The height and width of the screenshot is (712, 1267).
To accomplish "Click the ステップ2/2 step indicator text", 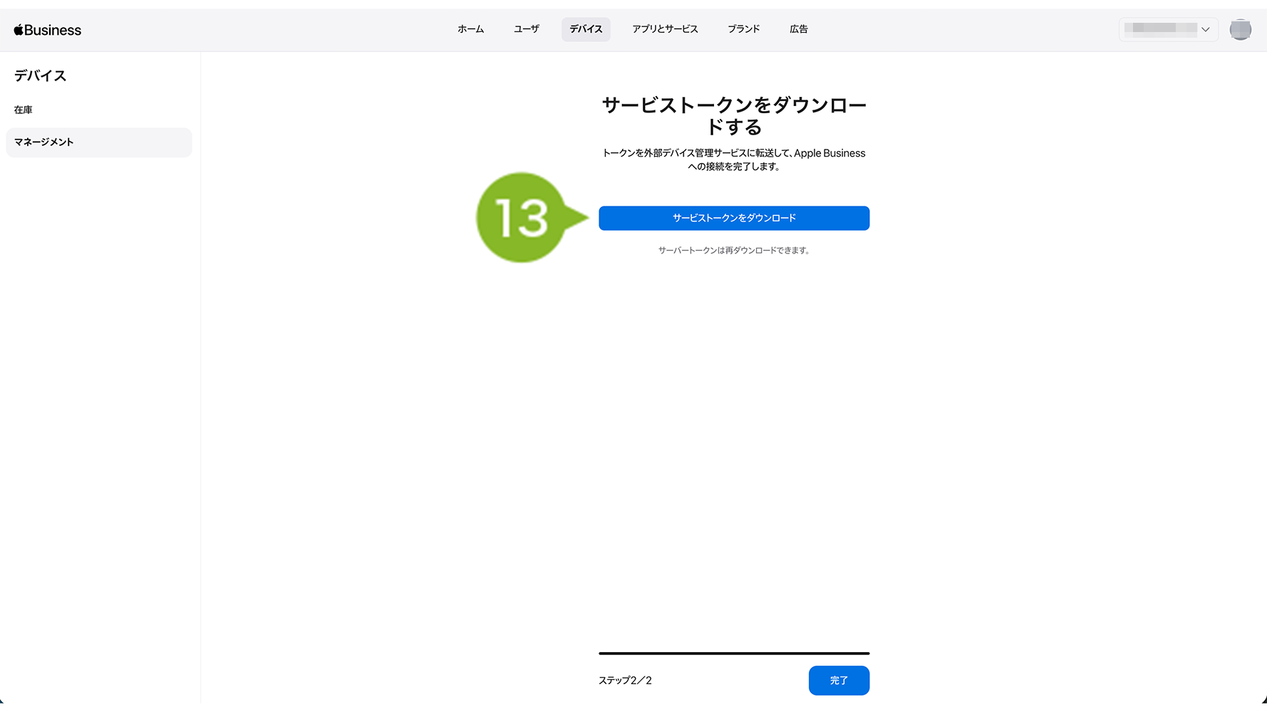I will 625,681.
